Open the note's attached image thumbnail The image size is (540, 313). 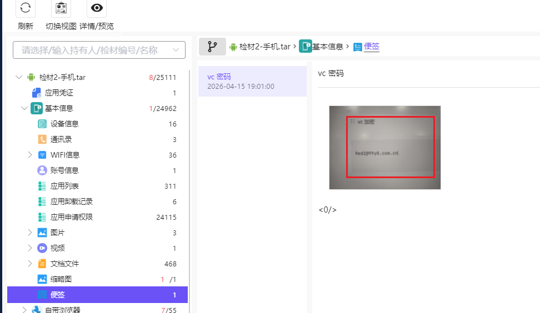[384, 147]
